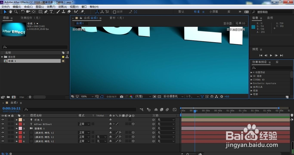This screenshot has height=155, width=294.
Task: Hide layer 6 solid via eye icon
Action: pos(3,141)
